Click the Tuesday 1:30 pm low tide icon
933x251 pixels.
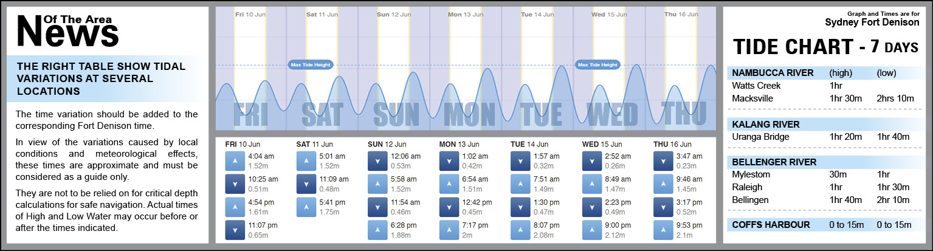(x=521, y=207)
